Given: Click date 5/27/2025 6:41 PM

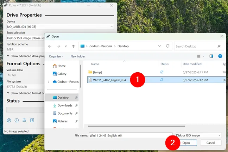Looking at the screenshot, I should [195, 72].
